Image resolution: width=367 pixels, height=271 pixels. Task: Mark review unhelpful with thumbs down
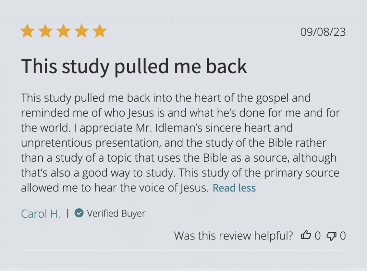click(x=332, y=236)
